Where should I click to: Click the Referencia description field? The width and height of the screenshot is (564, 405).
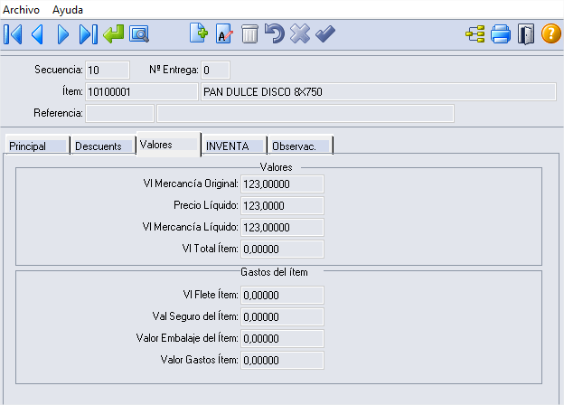[305, 113]
